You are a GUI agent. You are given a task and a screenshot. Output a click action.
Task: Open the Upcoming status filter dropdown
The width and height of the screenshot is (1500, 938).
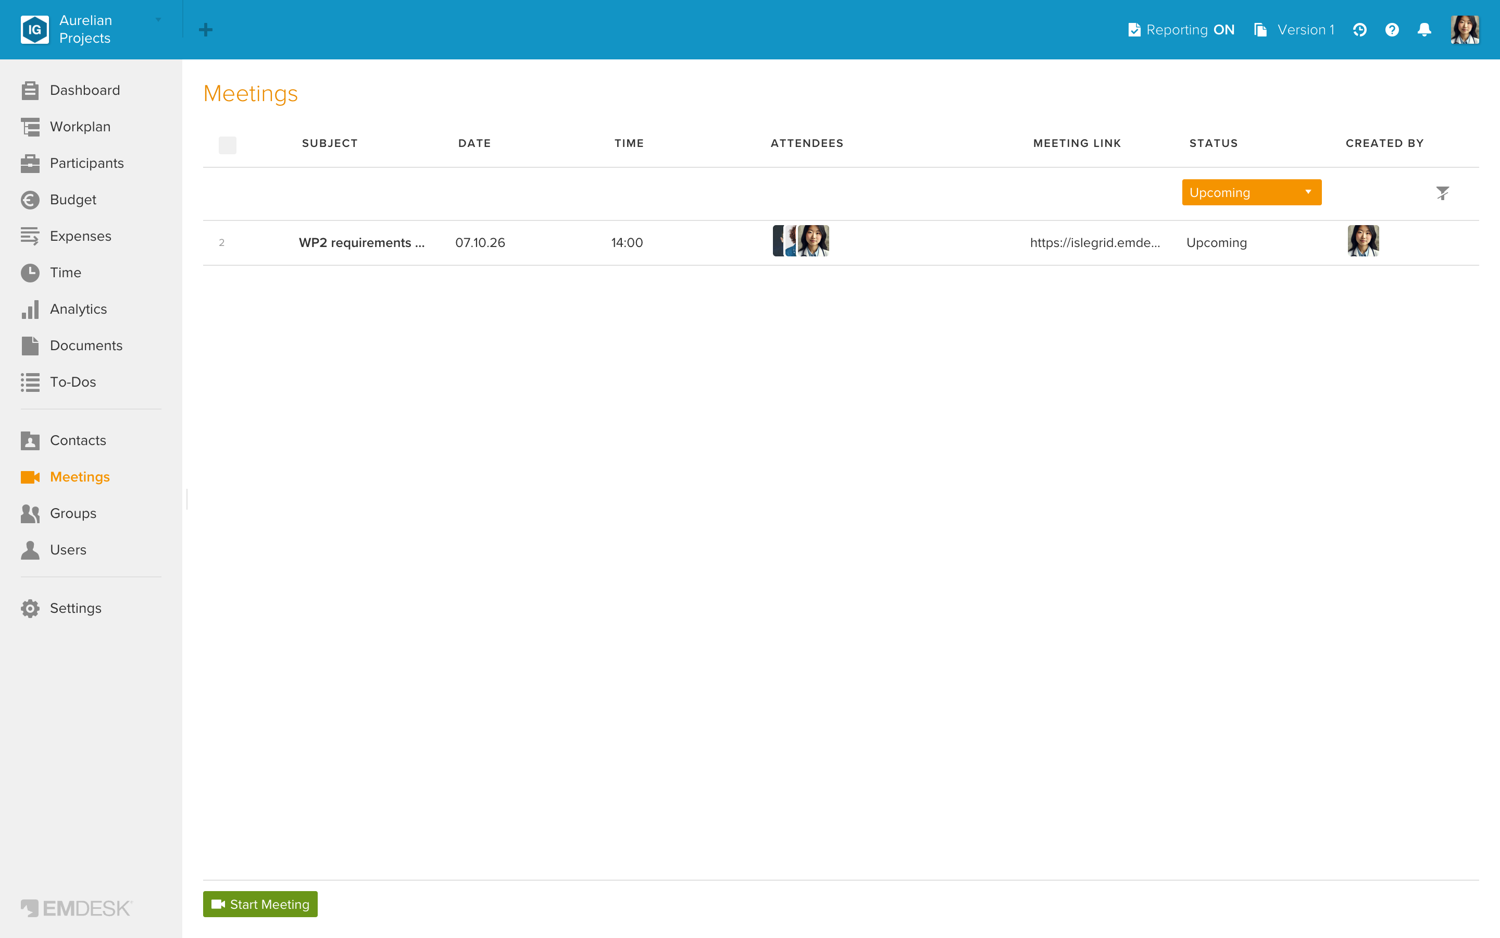click(1252, 192)
